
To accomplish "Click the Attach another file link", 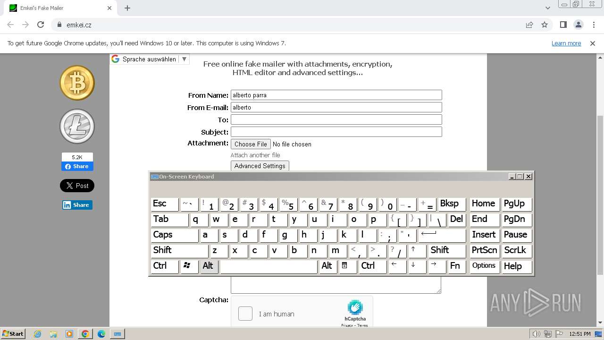I will (x=255, y=155).
